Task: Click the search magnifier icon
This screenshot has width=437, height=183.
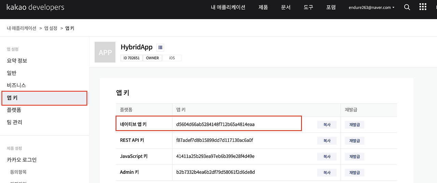Action: (x=407, y=7)
